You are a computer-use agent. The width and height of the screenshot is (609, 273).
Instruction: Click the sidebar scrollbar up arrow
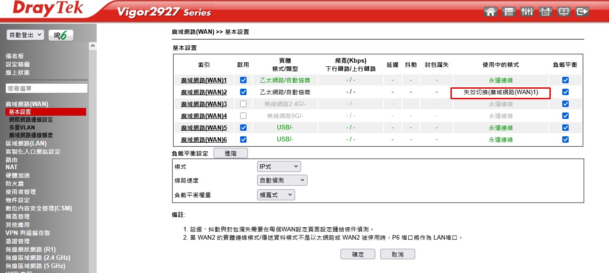pyautogui.click(x=93, y=46)
